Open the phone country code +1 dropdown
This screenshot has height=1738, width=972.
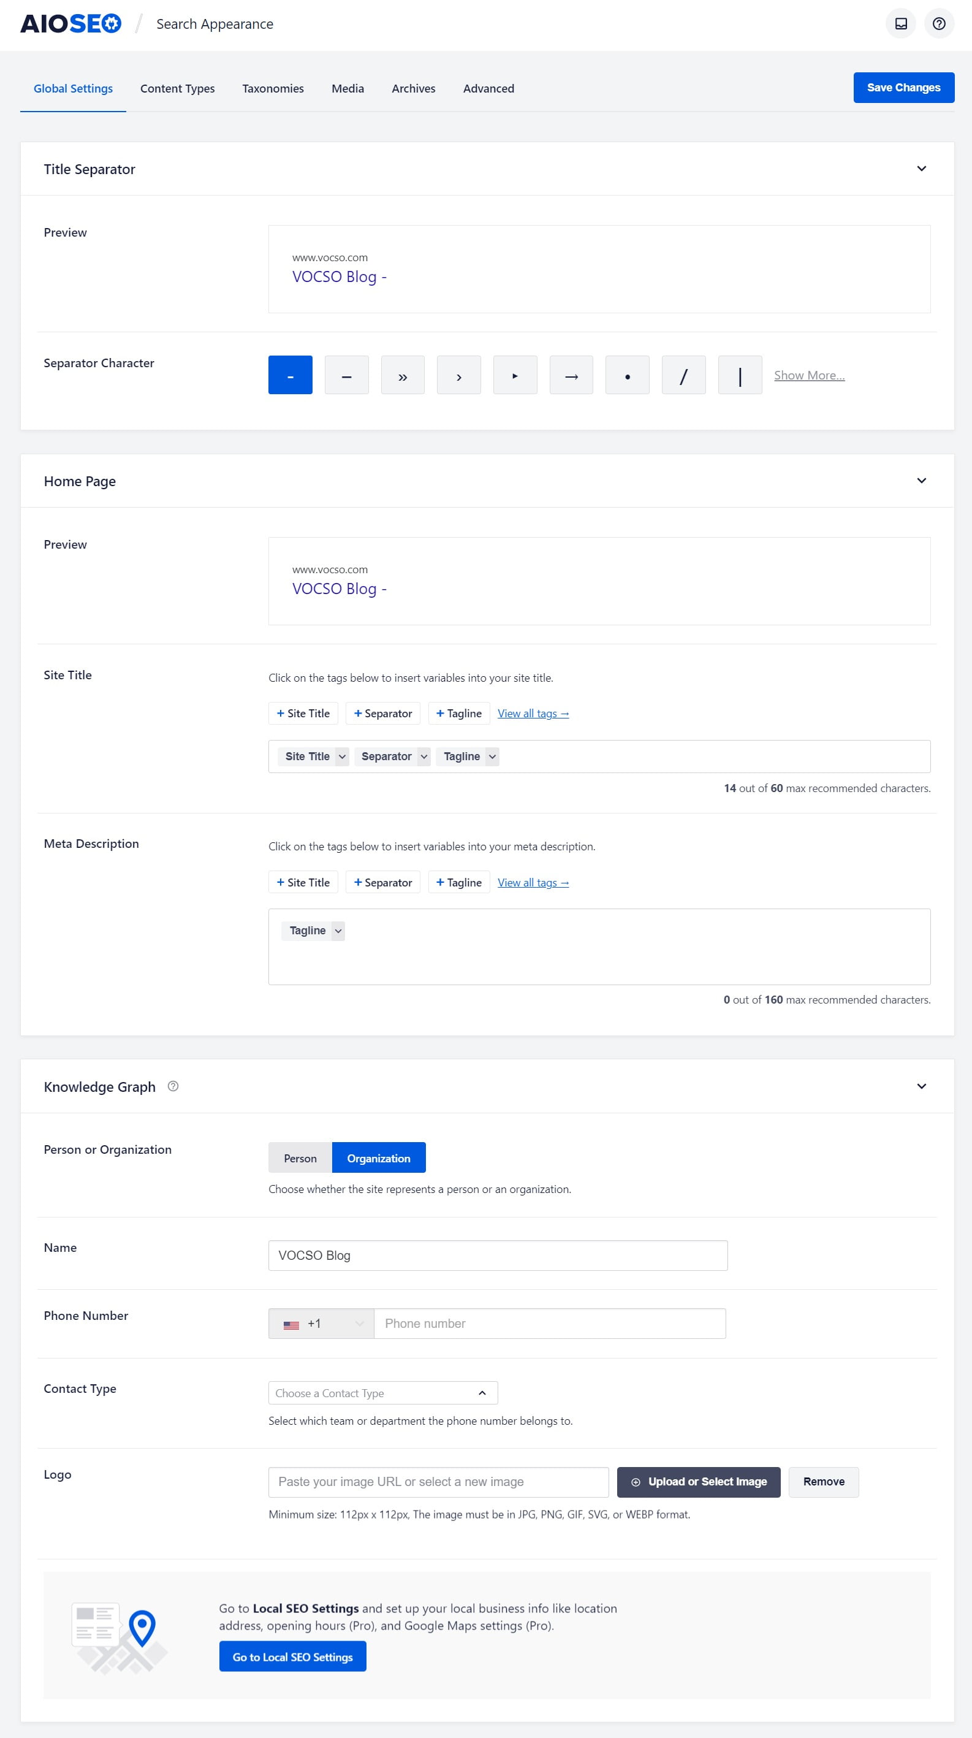click(x=321, y=1323)
